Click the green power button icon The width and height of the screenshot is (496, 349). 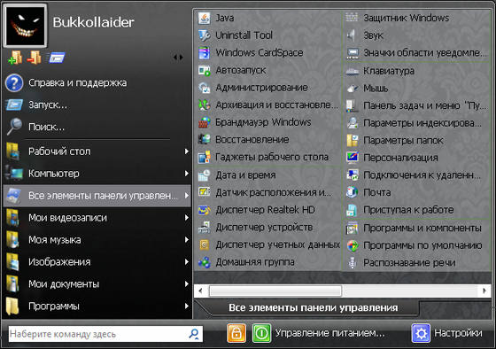click(x=261, y=333)
